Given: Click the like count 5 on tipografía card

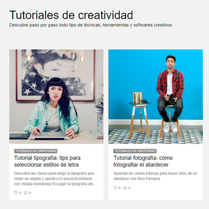Looking at the screenshot, I should click(x=20, y=193).
